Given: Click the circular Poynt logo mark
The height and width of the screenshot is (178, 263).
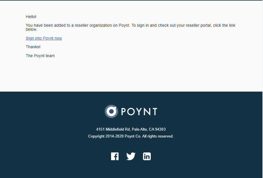Looking at the screenshot, I should click(x=111, y=111).
